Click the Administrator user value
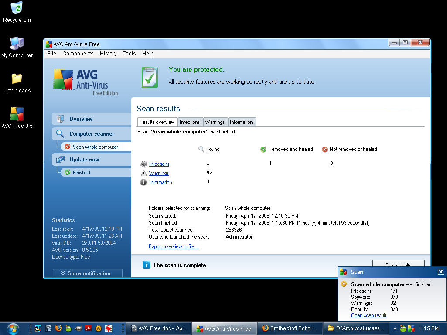 [239, 237]
